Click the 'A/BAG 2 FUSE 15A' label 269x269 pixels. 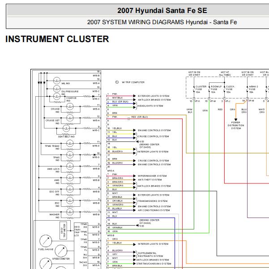tap(253, 90)
